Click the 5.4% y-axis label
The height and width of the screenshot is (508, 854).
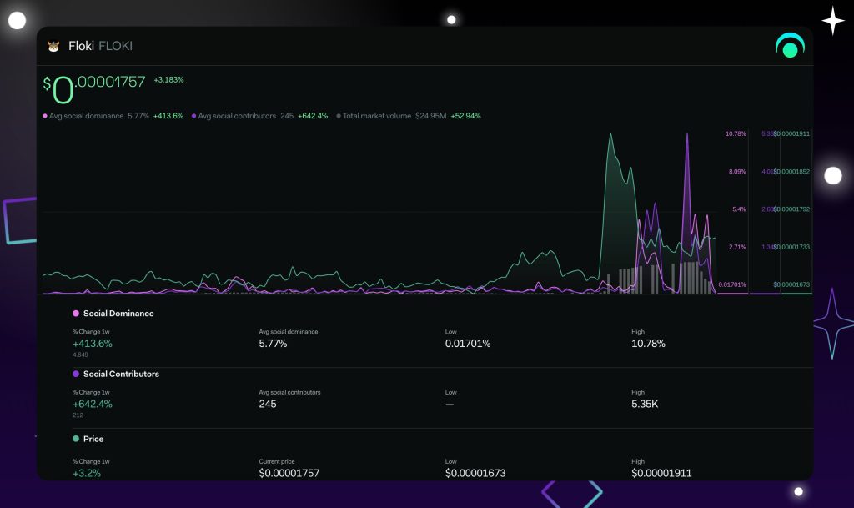pos(739,209)
